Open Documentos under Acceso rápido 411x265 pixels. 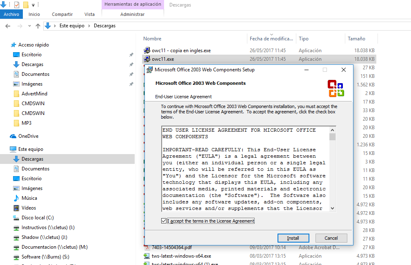tap(36, 74)
